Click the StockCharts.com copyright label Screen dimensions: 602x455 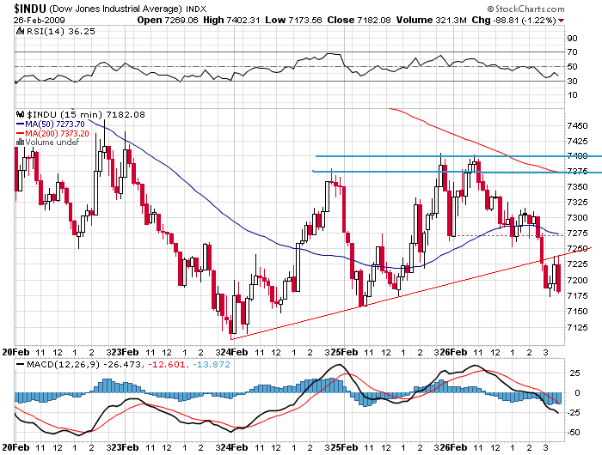point(525,9)
